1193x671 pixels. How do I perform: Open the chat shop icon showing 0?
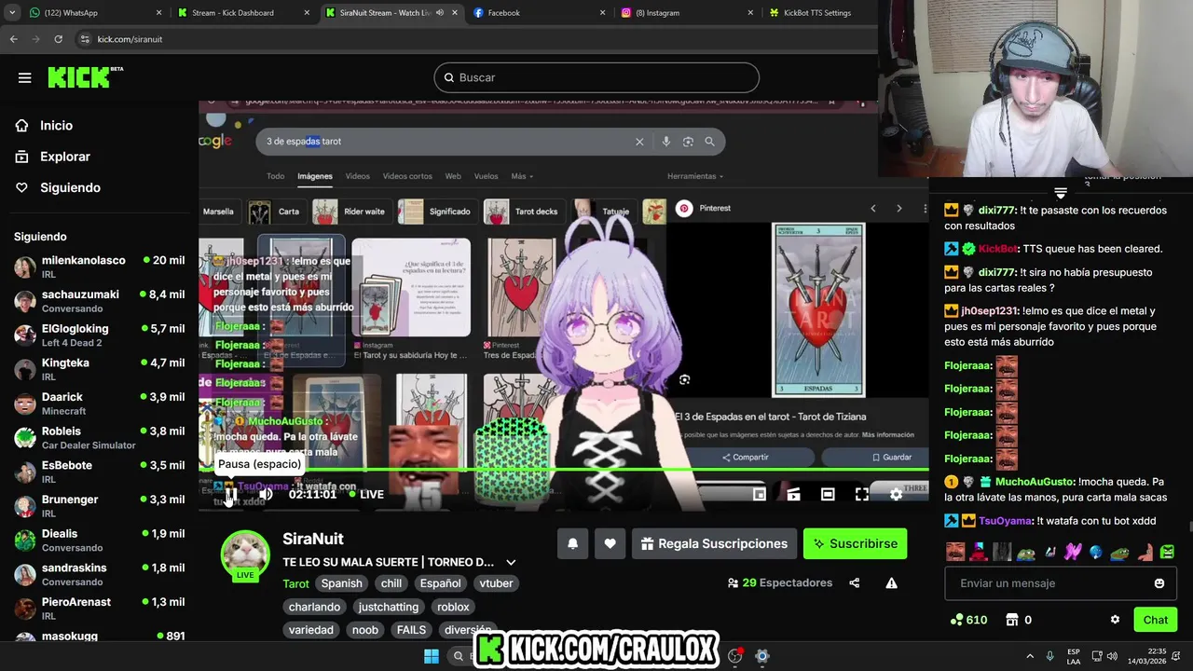coord(1019,620)
